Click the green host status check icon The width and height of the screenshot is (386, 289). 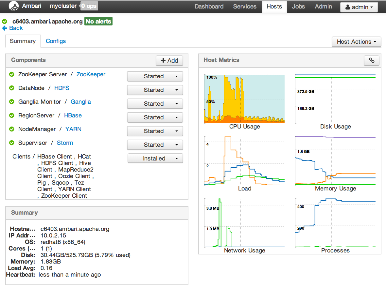[5, 21]
